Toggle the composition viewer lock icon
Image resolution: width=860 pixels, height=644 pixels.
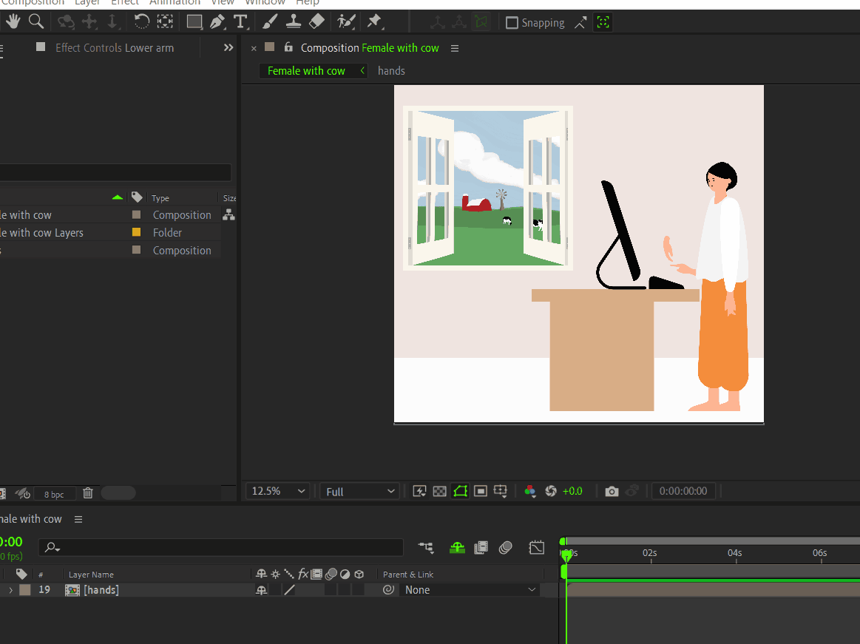click(x=288, y=47)
